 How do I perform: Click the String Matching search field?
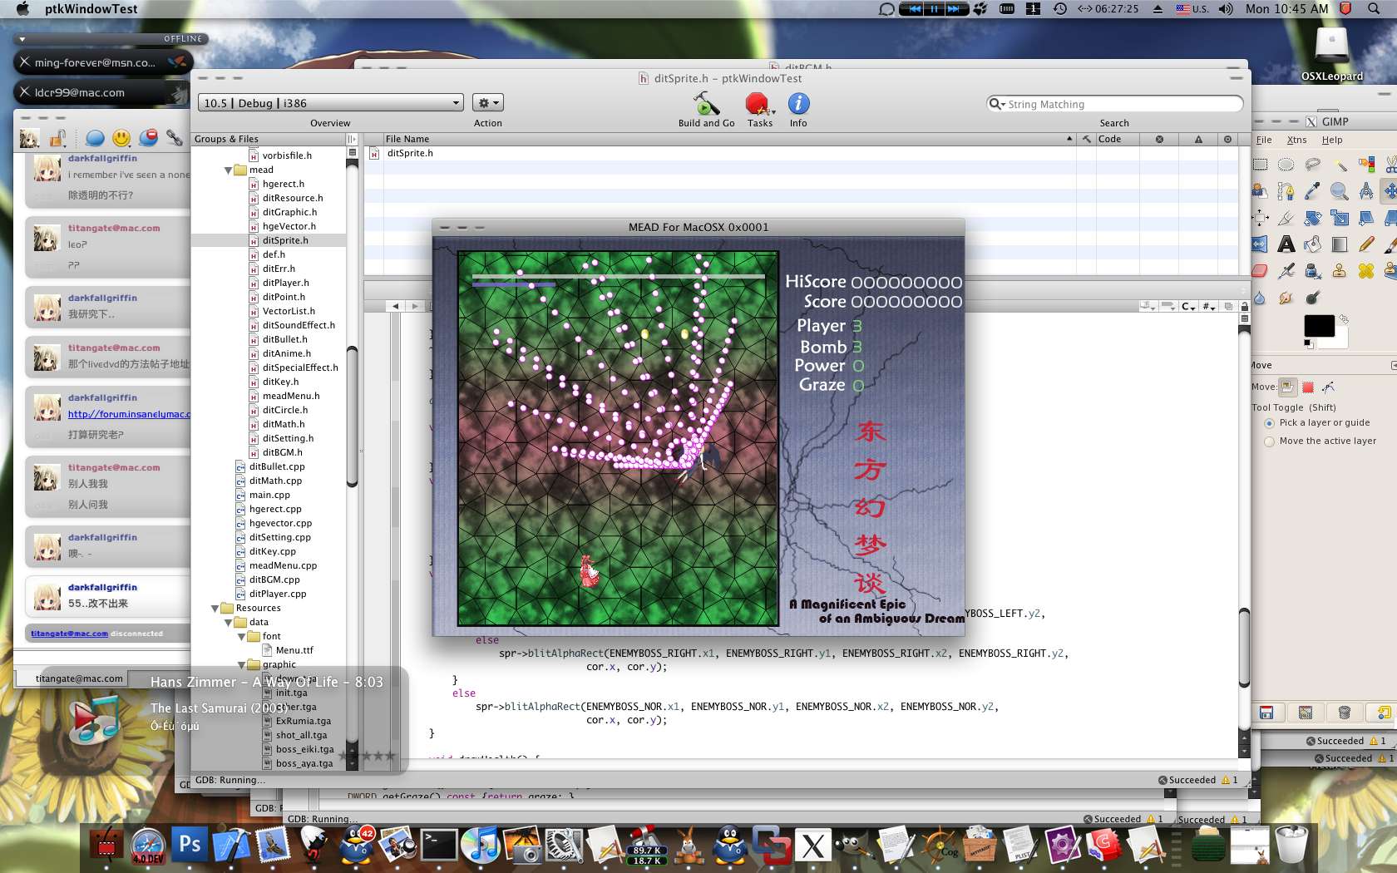coord(1114,104)
